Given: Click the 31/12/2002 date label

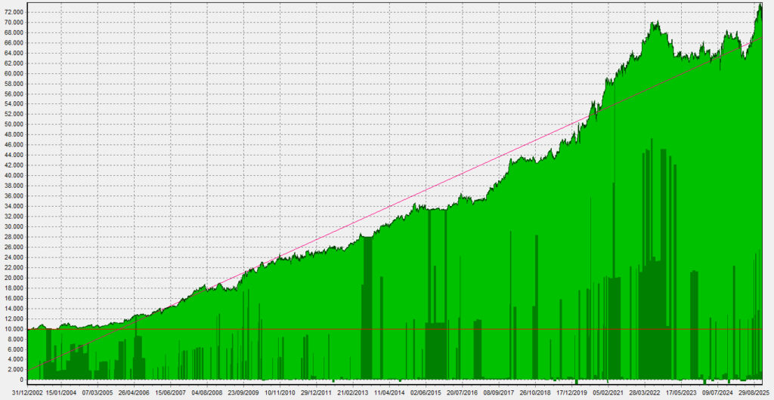Looking at the screenshot, I should 26,393.
